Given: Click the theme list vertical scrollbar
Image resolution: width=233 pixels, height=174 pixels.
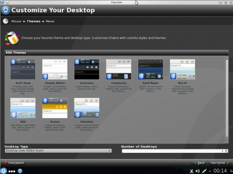Looking at the screenshot, I should point(227,98).
